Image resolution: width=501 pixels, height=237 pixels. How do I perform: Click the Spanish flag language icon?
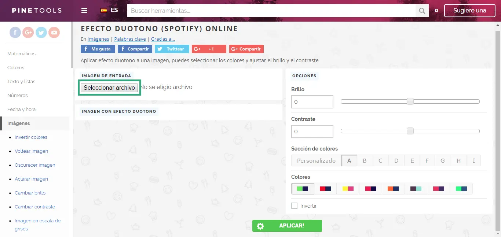(x=104, y=10)
